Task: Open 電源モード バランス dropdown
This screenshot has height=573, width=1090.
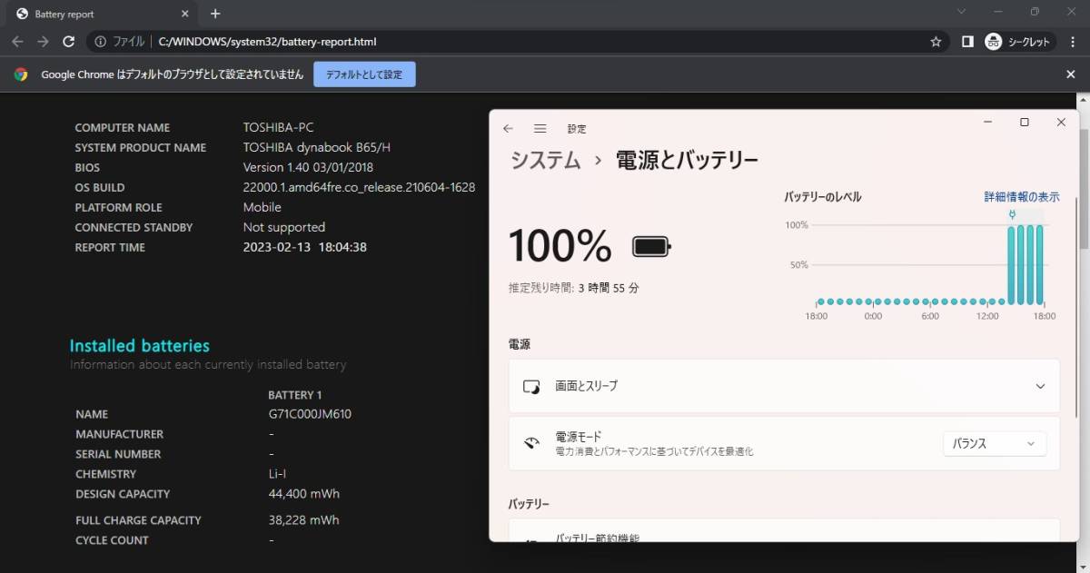Action: (x=995, y=444)
